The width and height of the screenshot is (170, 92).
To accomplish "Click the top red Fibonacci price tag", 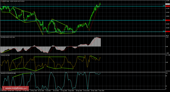I will point(167,6).
